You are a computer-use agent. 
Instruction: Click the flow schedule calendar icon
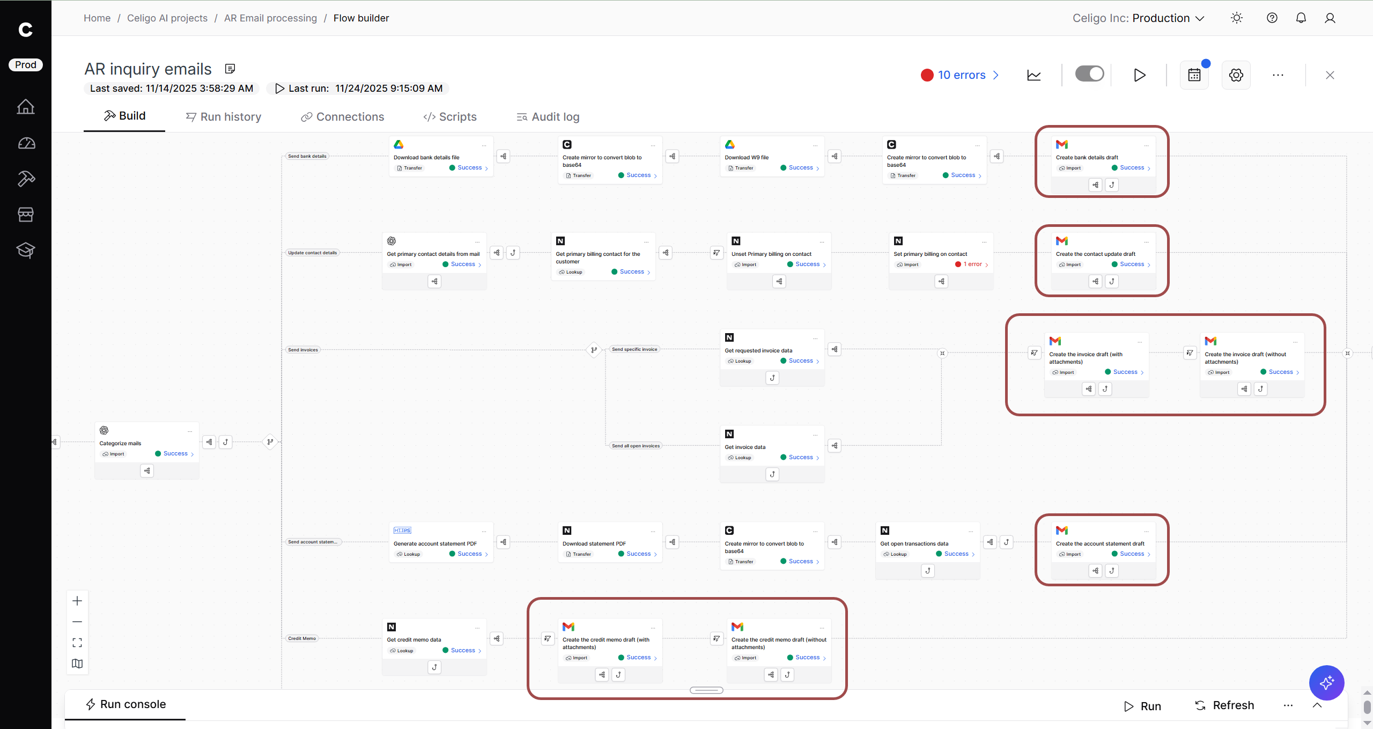[x=1194, y=75]
